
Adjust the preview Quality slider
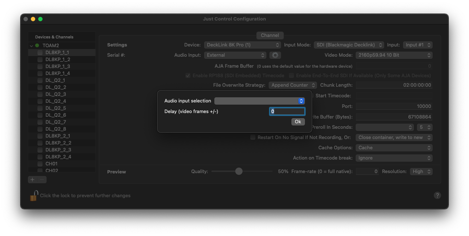tap(239, 171)
